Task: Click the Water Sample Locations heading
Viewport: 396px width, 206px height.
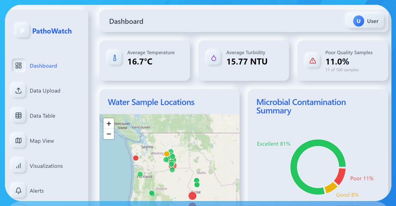Action: coord(151,102)
